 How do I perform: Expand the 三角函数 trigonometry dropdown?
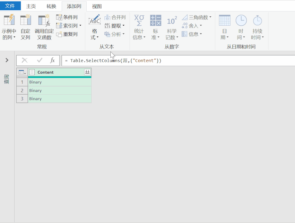click(210, 17)
